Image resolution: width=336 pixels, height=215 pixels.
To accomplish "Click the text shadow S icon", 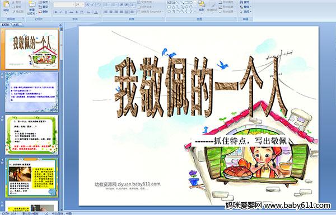I will [77, 12].
